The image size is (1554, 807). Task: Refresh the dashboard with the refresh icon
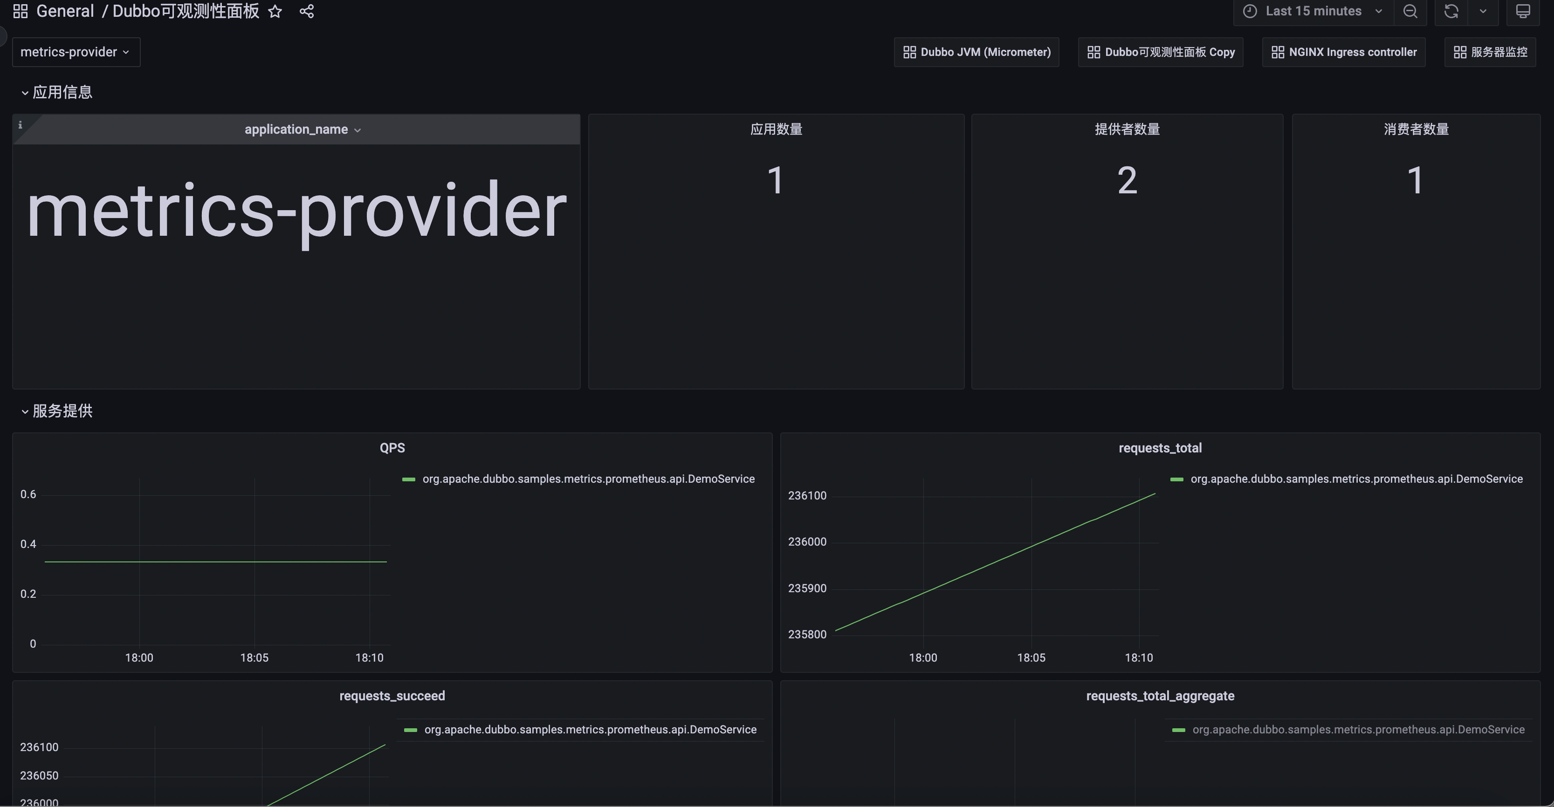(x=1451, y=12)
